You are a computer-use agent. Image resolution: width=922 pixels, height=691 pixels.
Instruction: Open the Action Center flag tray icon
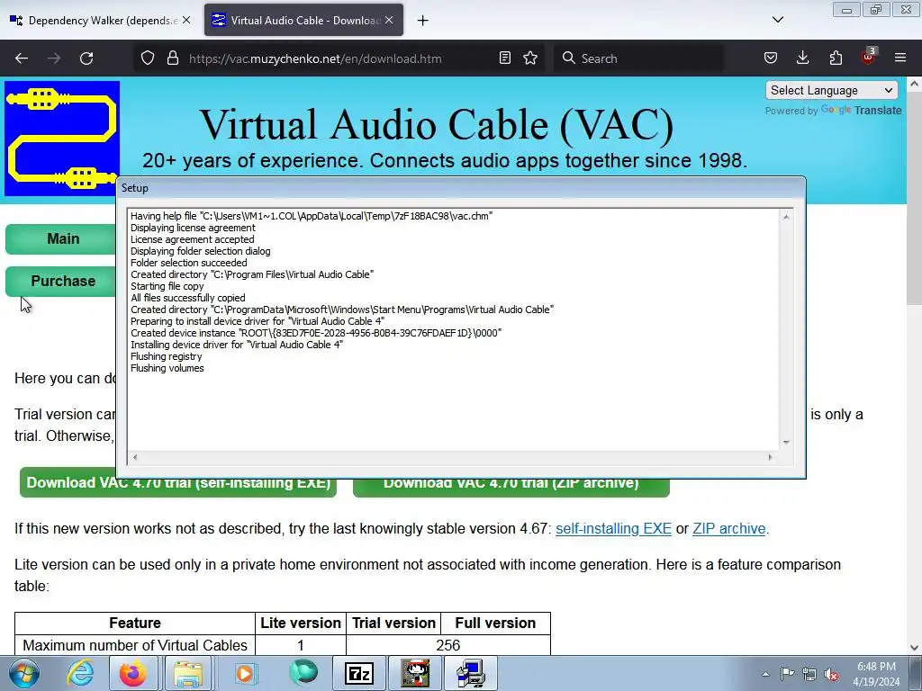(787, 674)
